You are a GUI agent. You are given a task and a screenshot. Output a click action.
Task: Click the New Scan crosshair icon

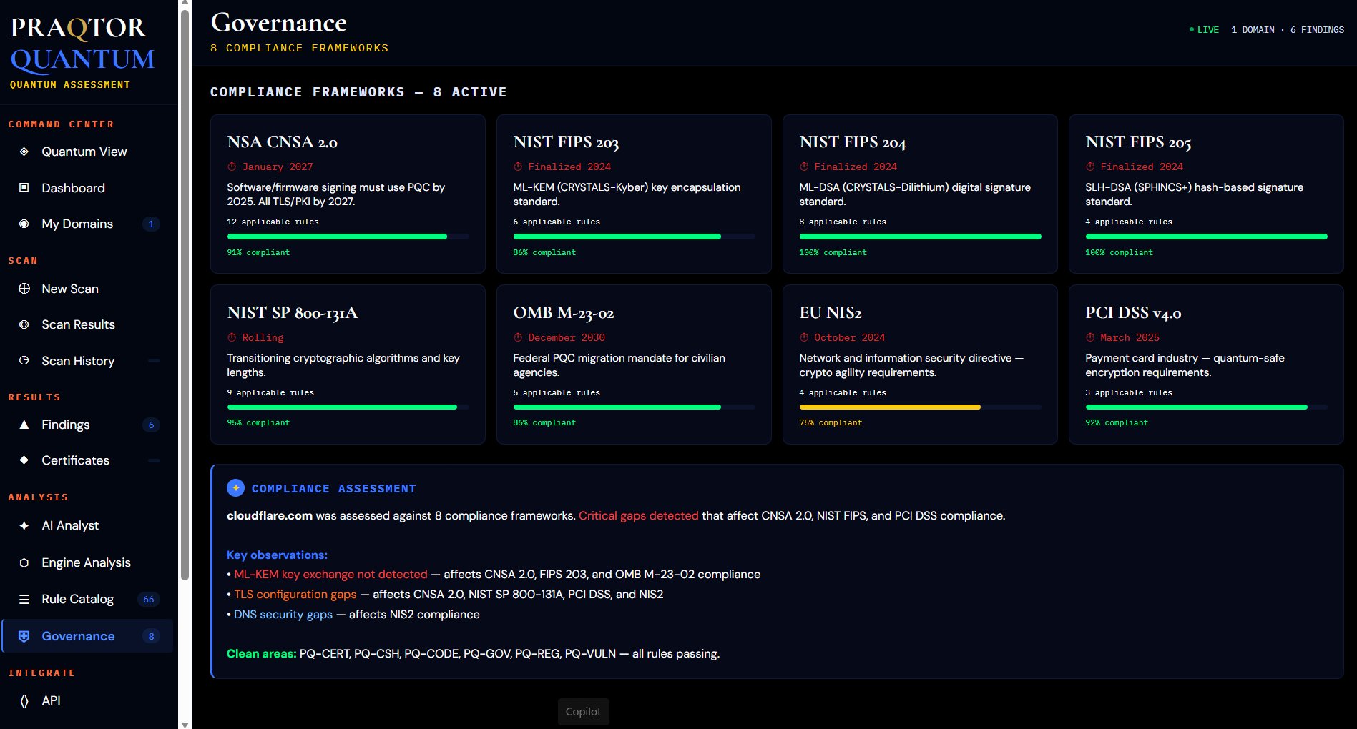coord(24,289)
